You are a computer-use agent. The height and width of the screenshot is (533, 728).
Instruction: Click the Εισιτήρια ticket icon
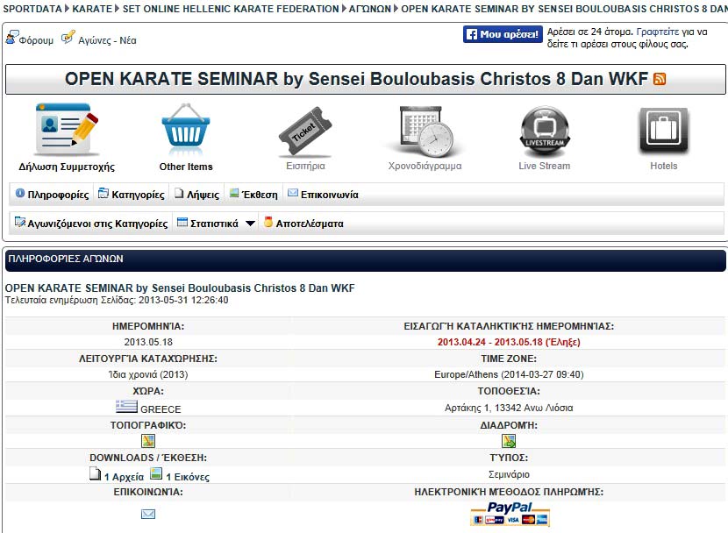click(x=305, y=130)
